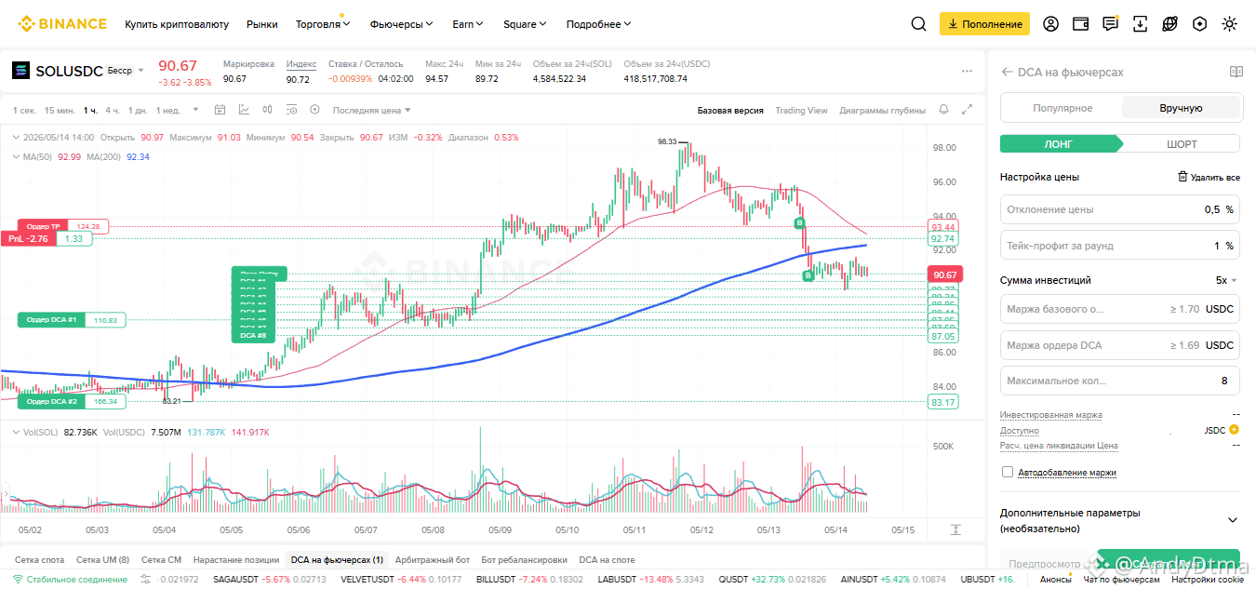Image resolution: width=1256 pixels, height=589 pixels.
Task: Open Чат по фьючерсам link
Action: [1121, 580]
